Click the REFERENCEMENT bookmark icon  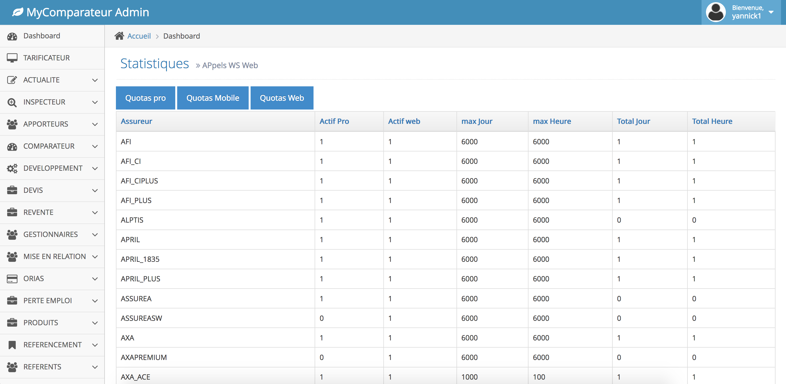(12, 345)
